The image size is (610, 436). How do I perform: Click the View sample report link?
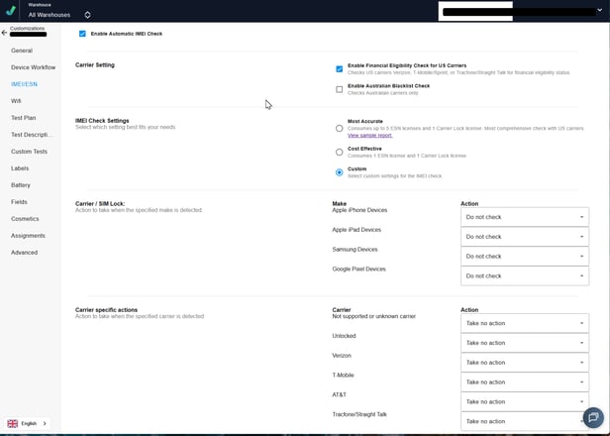(x=369, y=135)
